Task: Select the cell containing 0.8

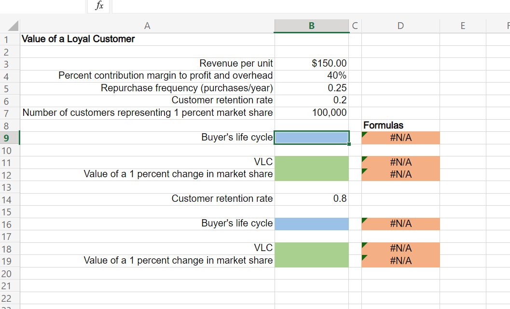Action: pos(311,198)
